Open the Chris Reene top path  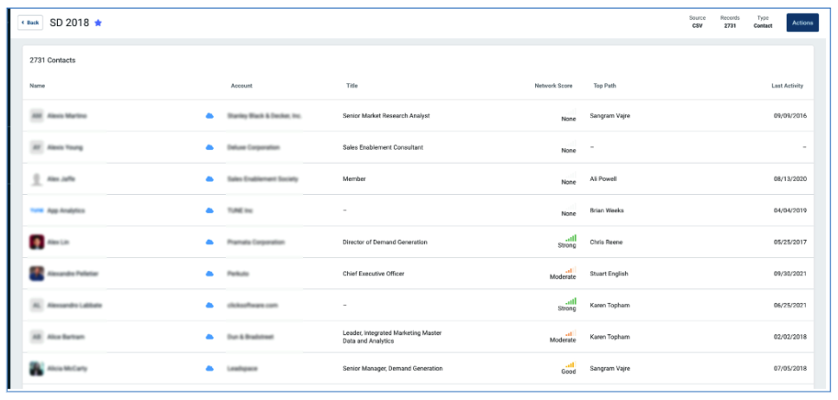point(606,242)
